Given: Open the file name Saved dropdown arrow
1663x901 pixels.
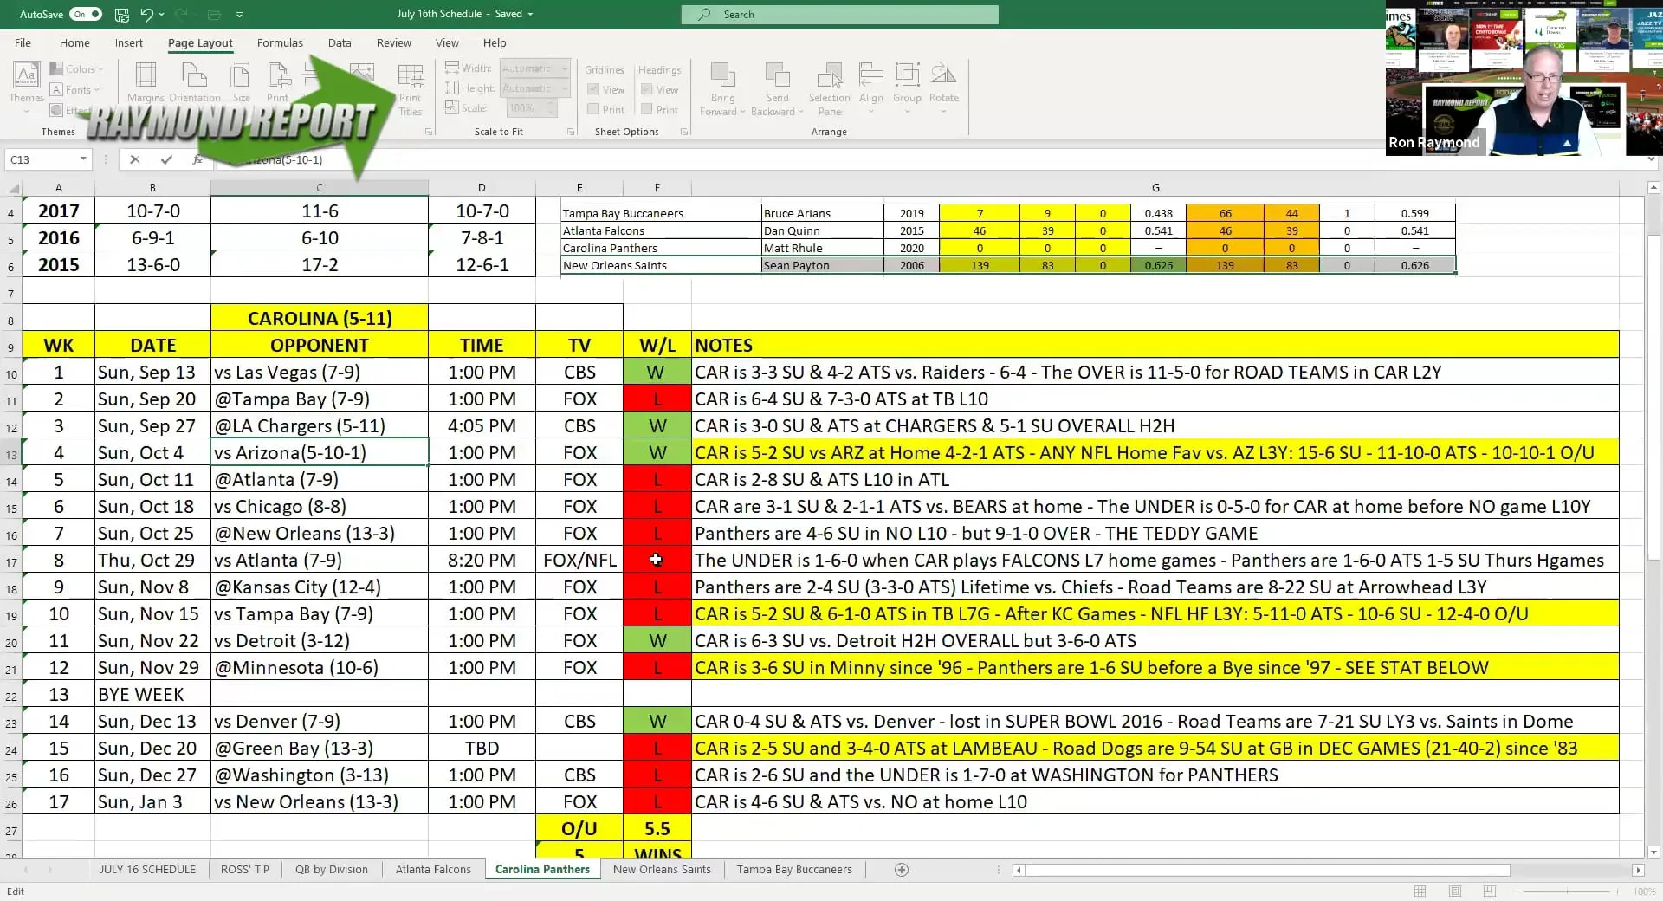Looking at the screenshot, I should [530, 14].
